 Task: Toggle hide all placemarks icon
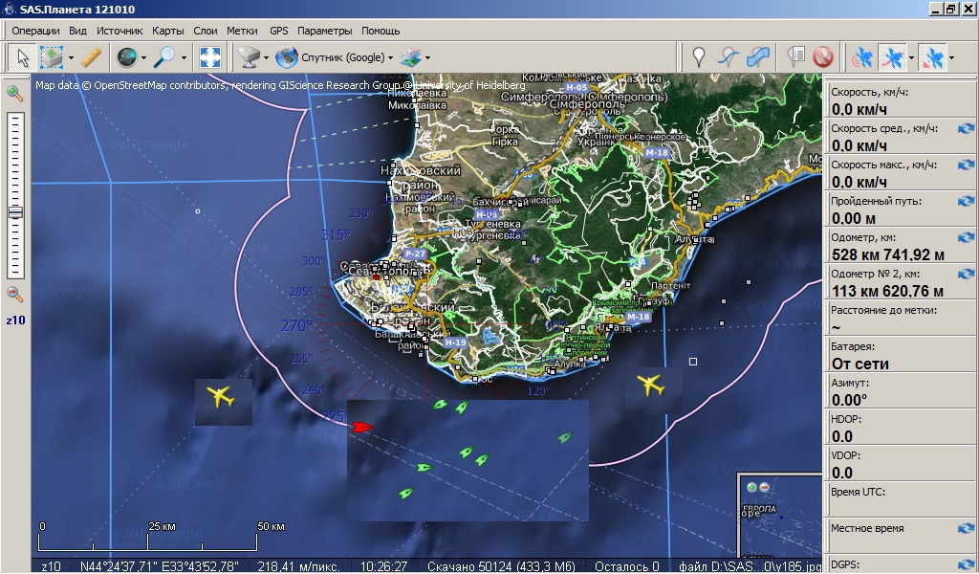pos(822,57)
